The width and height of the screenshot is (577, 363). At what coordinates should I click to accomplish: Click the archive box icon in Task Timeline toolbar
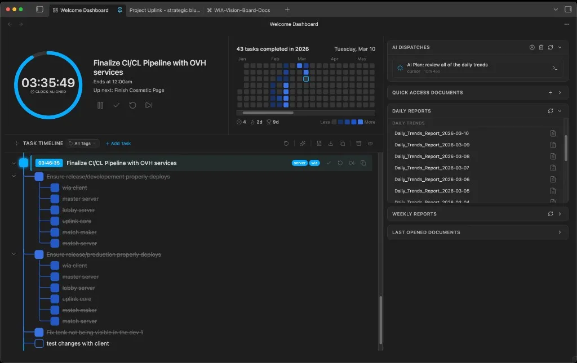359,144
